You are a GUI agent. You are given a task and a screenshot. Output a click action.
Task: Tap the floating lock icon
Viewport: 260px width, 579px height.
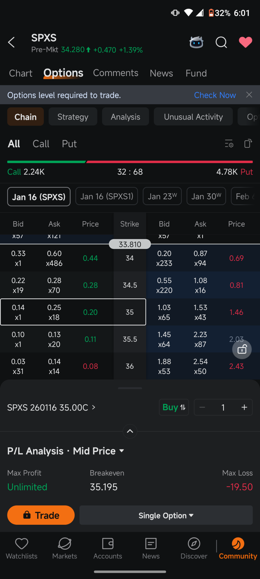coord(242,350)
